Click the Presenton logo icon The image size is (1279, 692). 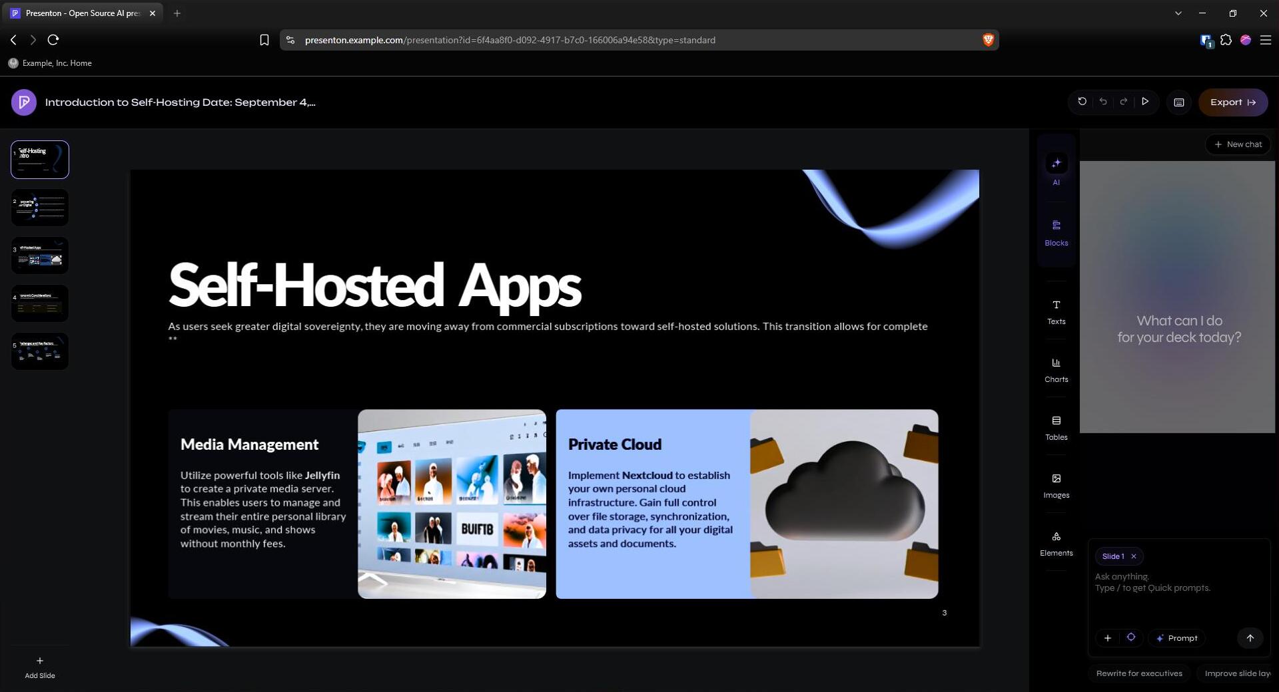point(24,102)
